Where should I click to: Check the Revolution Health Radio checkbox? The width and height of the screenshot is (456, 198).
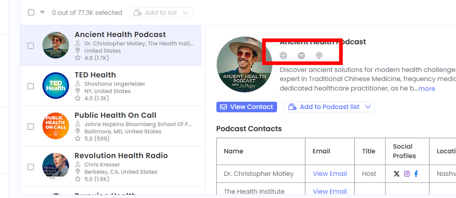(31, 167)
